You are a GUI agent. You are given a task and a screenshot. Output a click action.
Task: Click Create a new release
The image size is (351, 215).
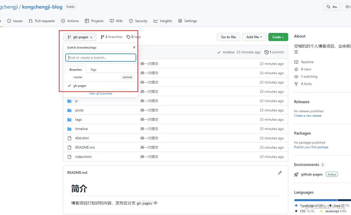pyautogui.click(x=308, y=116)
